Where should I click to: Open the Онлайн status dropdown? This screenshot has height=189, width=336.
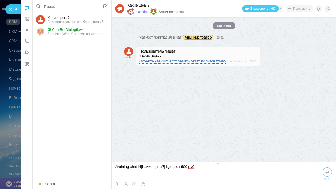coord(51,184)
